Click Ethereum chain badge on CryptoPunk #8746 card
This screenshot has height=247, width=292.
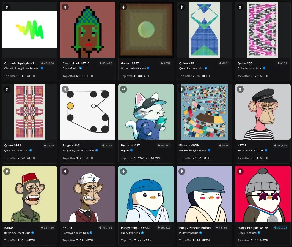(x=65, y=7)
